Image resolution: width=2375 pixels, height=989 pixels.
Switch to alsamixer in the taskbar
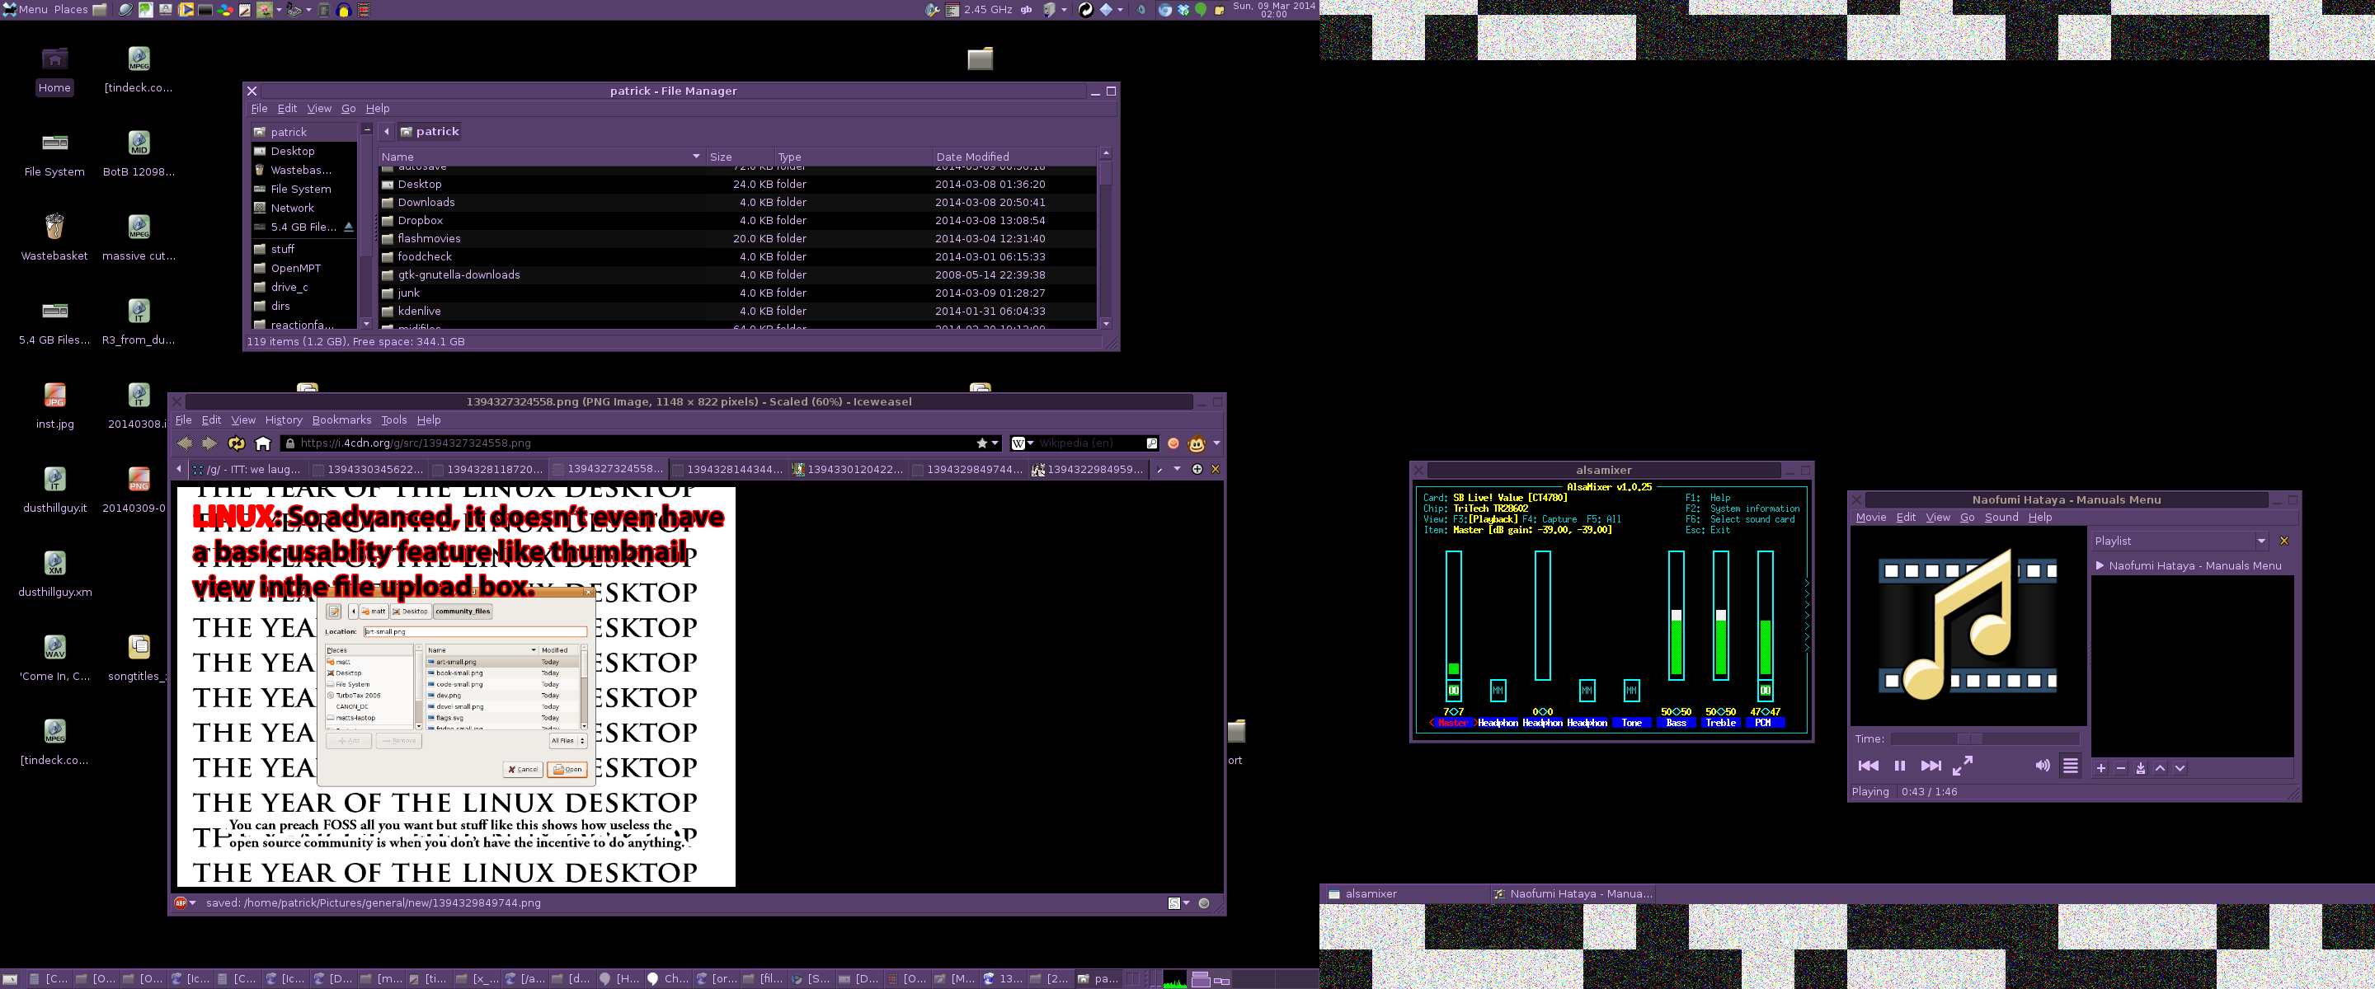coord(1406,894)
